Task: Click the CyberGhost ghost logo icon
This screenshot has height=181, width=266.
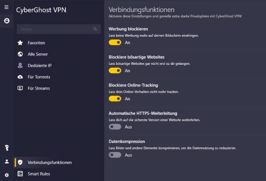Action: point(7,21)
